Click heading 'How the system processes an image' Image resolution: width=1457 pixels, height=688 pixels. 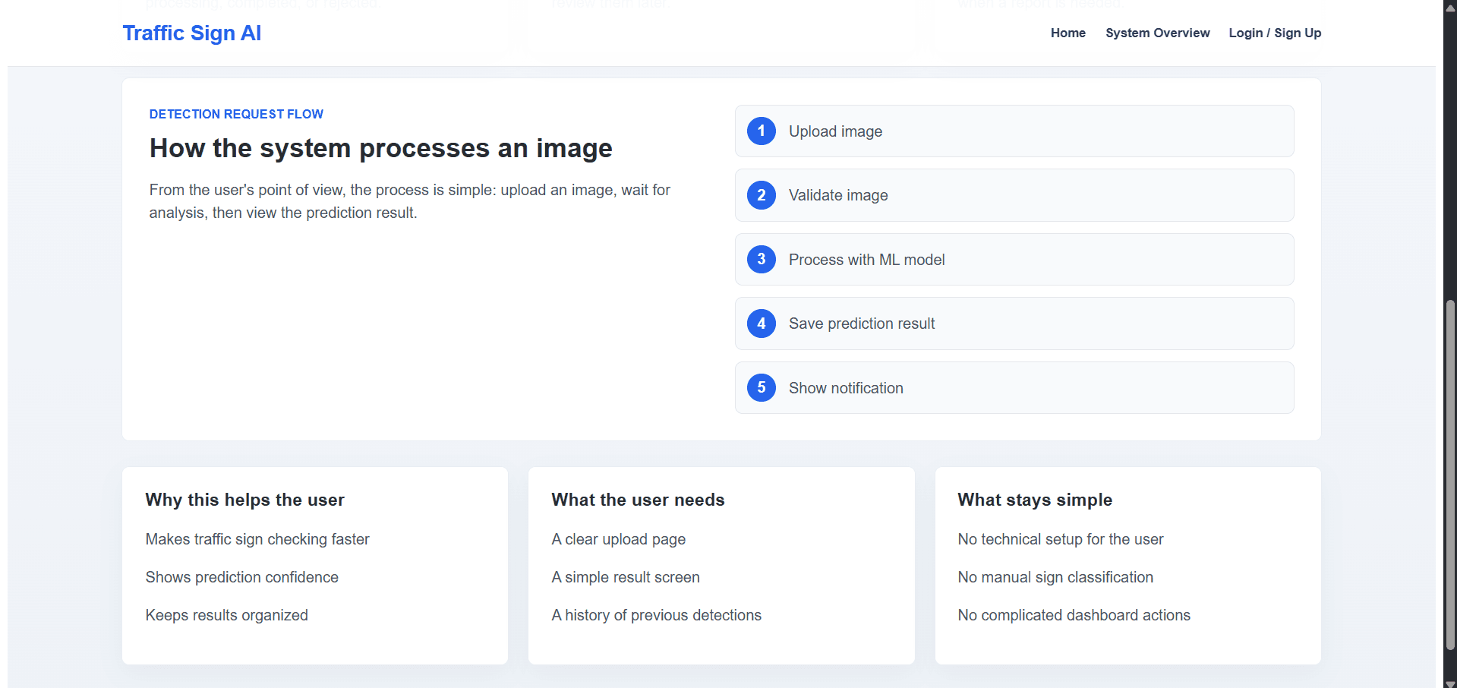[x=380, y=148]
